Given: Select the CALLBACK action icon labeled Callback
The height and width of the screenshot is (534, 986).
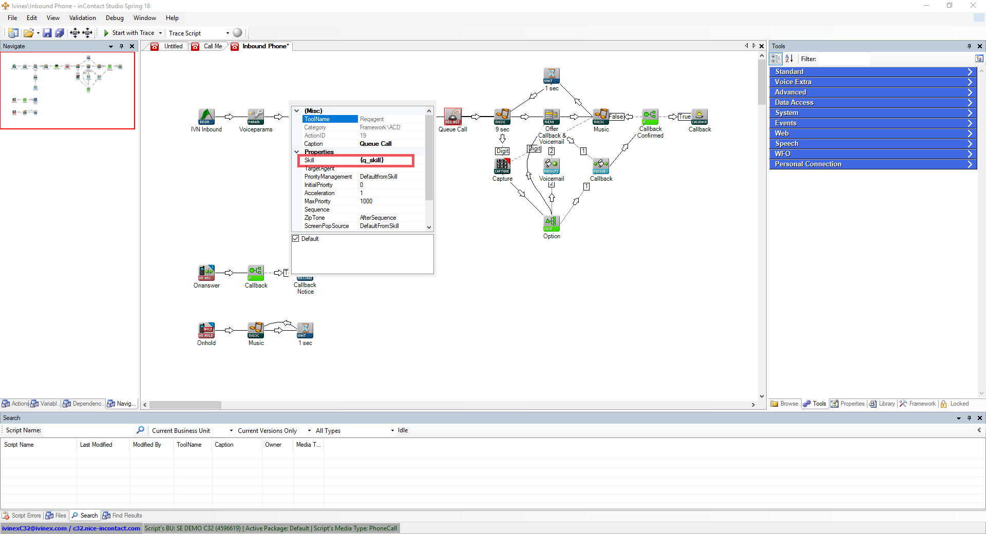Looking at the screenshot, I should click(x=699, y=117).
